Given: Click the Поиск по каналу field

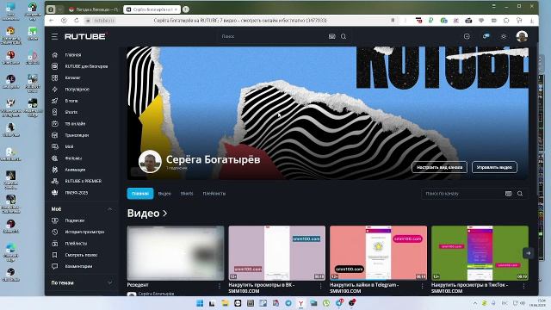Looking at the screenshot, I should 462,193.
